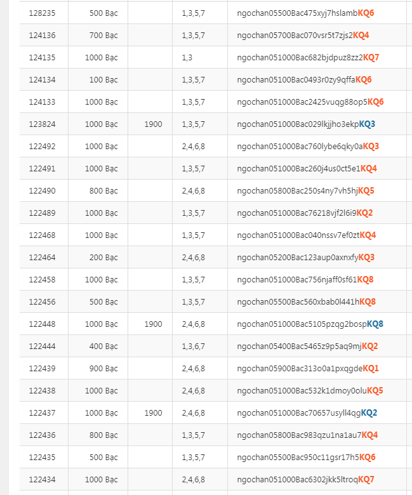Click the KQ2 label in row 122489
This screenshot has height=495, width=412.
364,213
